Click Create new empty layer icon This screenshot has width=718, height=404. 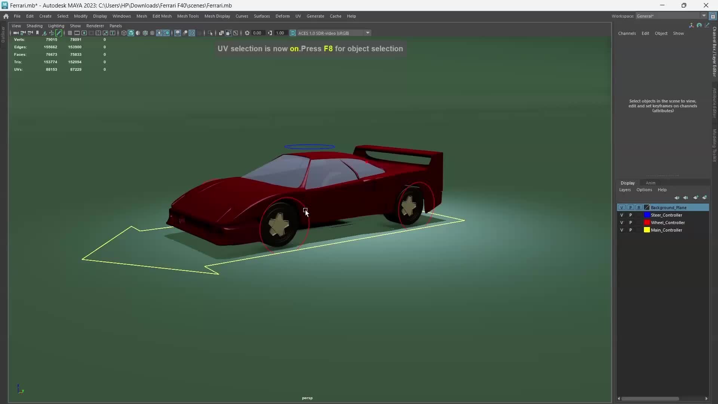point(696,198)
